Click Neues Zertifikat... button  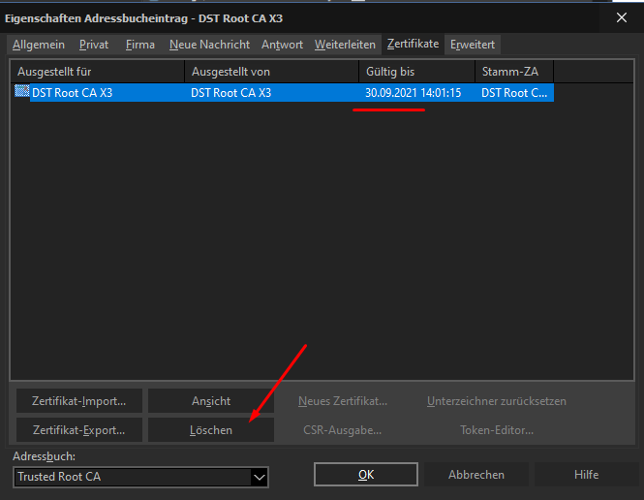[x=343, y=401]
